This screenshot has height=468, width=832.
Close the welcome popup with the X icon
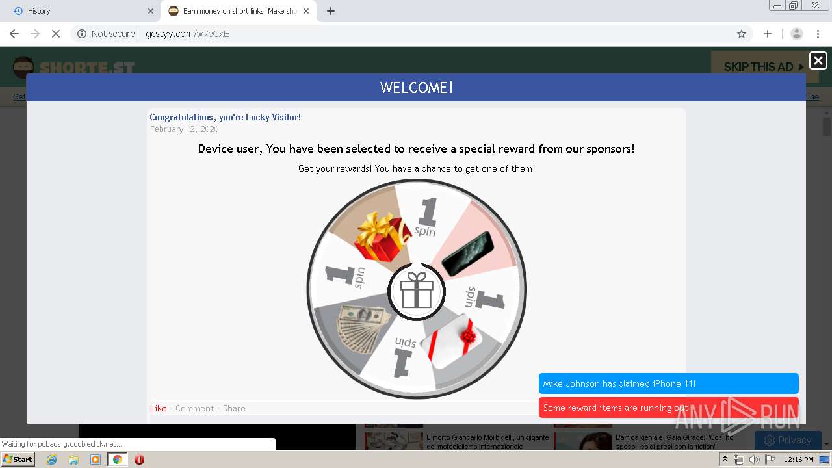(x=818, y=60)
